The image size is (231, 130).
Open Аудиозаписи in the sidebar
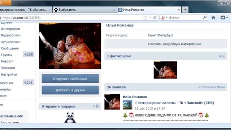click(x=10, y=42)
